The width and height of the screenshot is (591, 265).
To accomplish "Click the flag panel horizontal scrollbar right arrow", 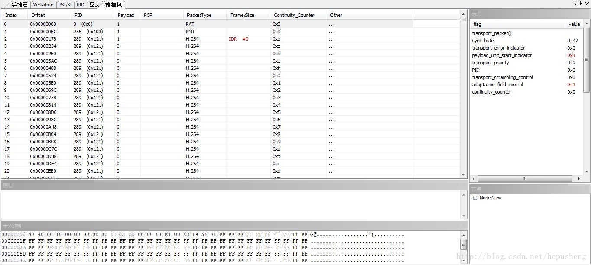I will pos(579,178).
